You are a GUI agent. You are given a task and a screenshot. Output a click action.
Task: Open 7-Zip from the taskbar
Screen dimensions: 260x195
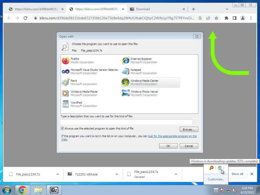pyautogui.click(x=54, y=190)
